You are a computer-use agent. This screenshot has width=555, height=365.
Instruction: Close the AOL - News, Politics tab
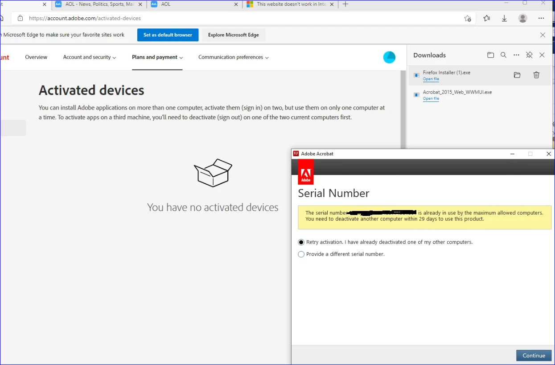[x=140, y=4]
